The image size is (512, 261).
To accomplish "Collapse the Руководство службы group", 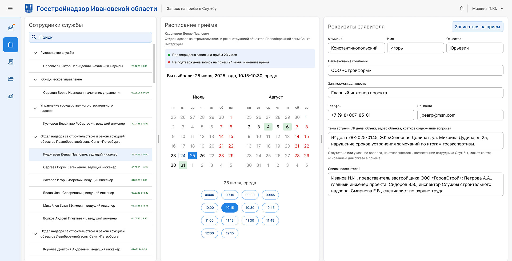I will pyautogui.click(x=35, y=53).
